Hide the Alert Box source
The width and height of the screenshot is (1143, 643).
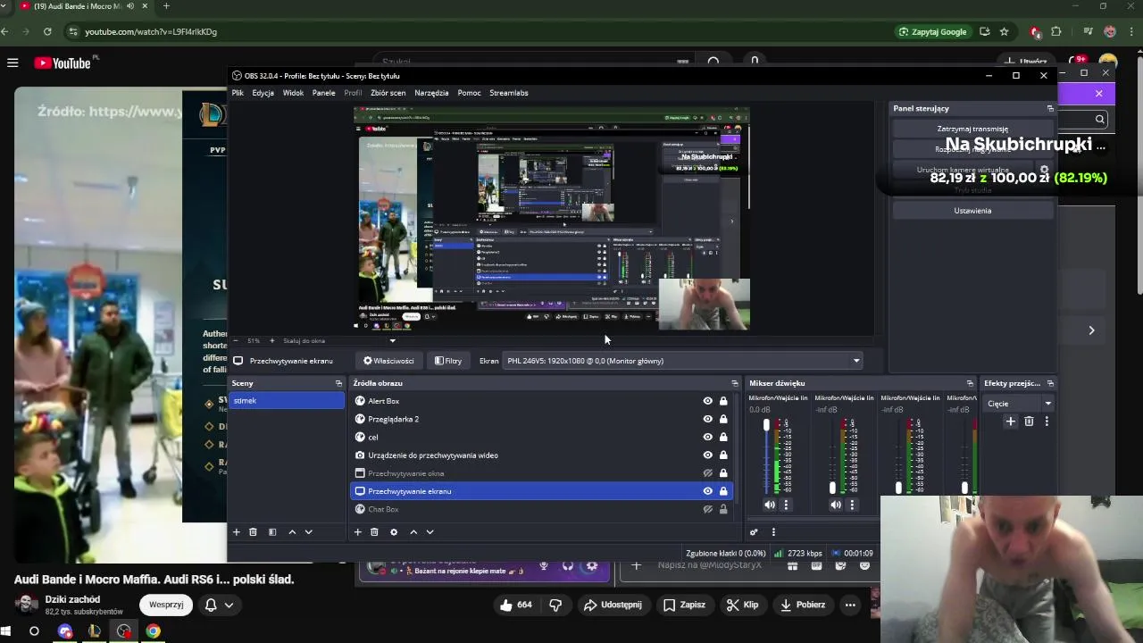click(x=708, y=401)
